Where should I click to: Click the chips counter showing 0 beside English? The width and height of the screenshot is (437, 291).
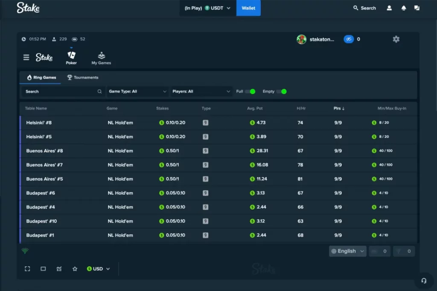click(x=379, y=251)
